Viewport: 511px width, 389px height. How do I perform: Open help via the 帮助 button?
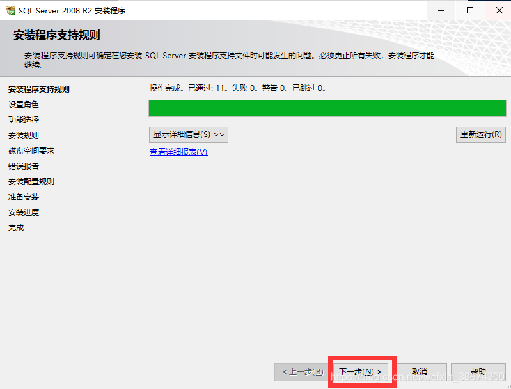pyautogui.click(x=478, y=372)
